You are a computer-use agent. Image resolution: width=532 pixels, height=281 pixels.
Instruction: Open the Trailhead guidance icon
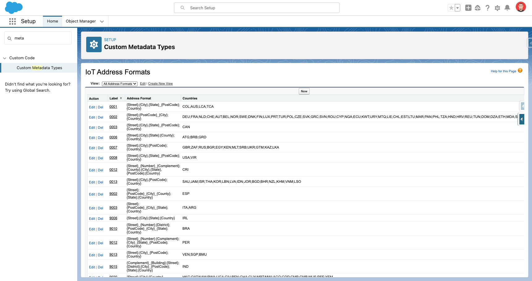(x=478, y=8)
